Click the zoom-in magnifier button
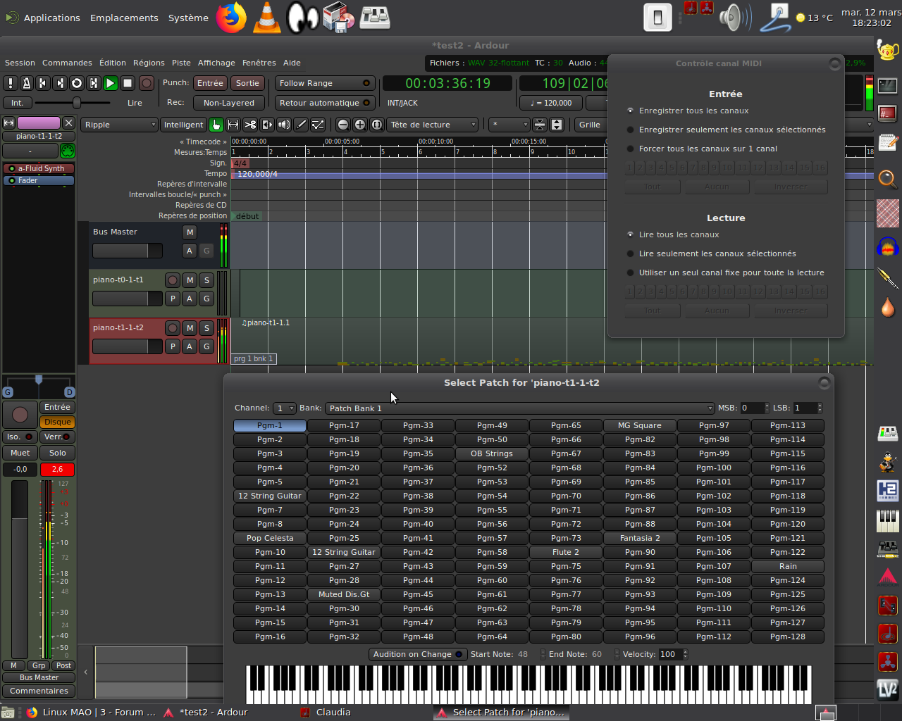Image resolution: width=902 pixels, height=721 pixels. click(360, 125)
